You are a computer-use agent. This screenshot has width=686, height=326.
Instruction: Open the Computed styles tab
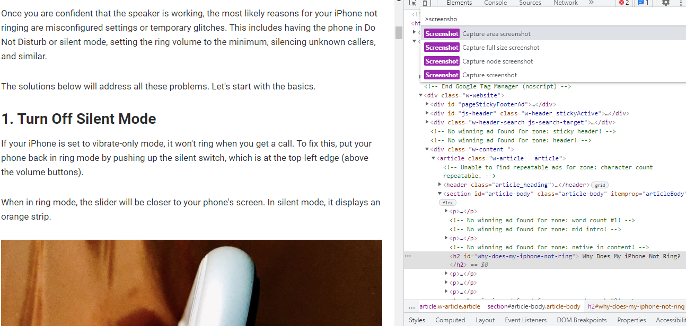pyautogui.click(x=450, y=320)
